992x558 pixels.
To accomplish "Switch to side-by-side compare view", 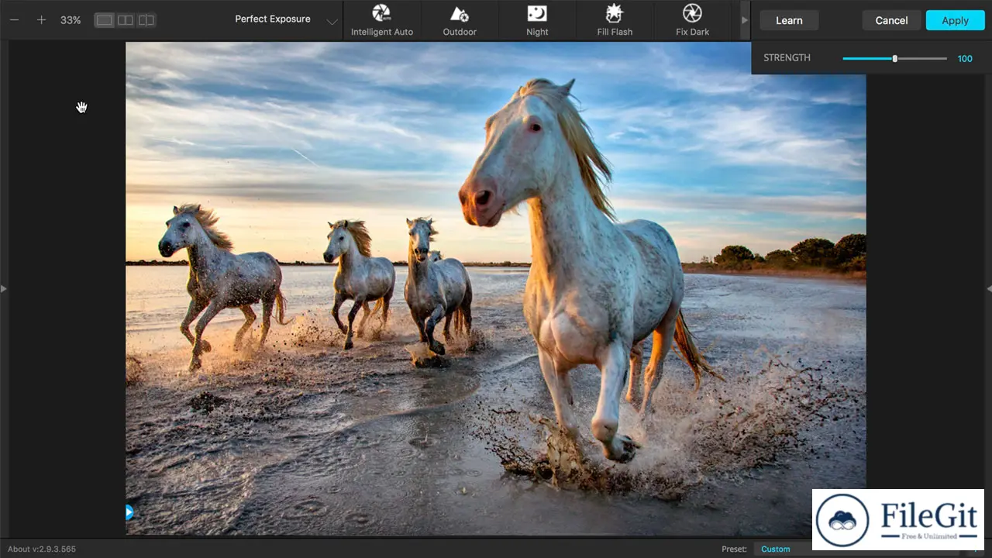I will coord(125,20).
